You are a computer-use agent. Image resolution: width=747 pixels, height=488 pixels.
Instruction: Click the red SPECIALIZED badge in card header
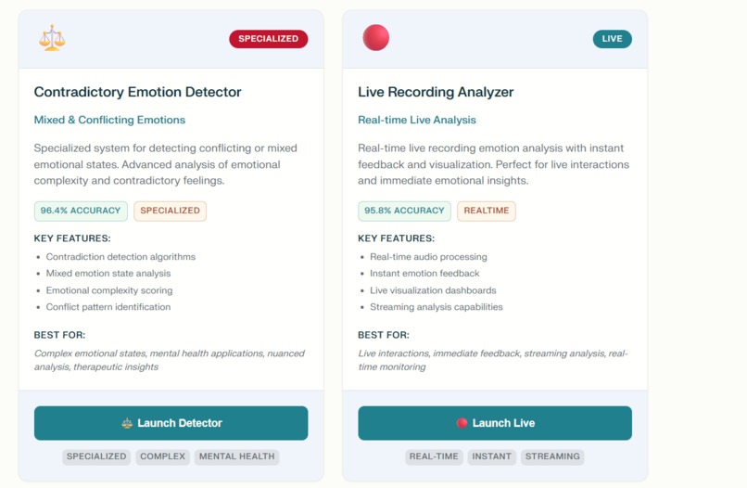[x=268, y=39]
